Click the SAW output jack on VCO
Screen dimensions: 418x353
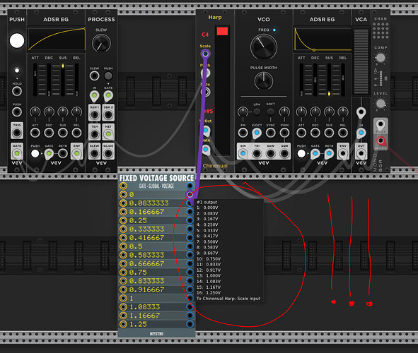point(271,153)
